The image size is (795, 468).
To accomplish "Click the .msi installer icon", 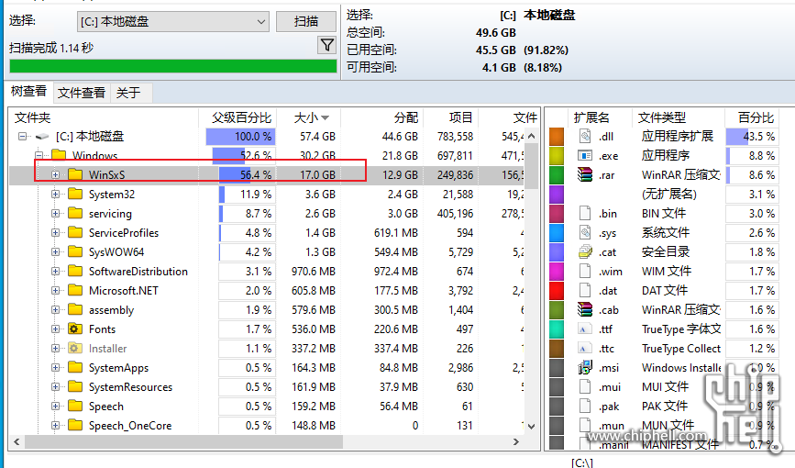I will point(585,367).
